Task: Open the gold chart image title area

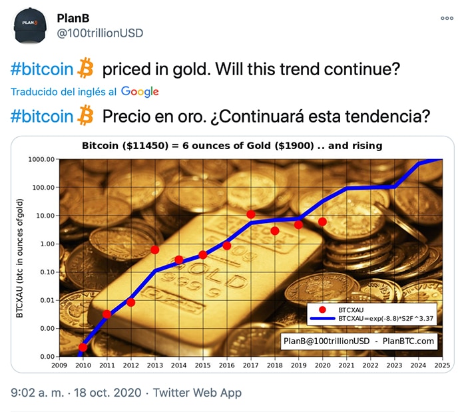Action: point(232,146)
